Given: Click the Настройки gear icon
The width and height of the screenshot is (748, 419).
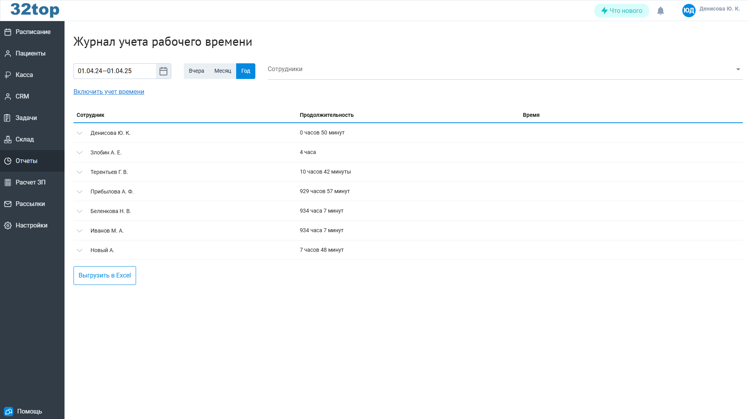Looking at the screenshot, I should tap(8, 226).
